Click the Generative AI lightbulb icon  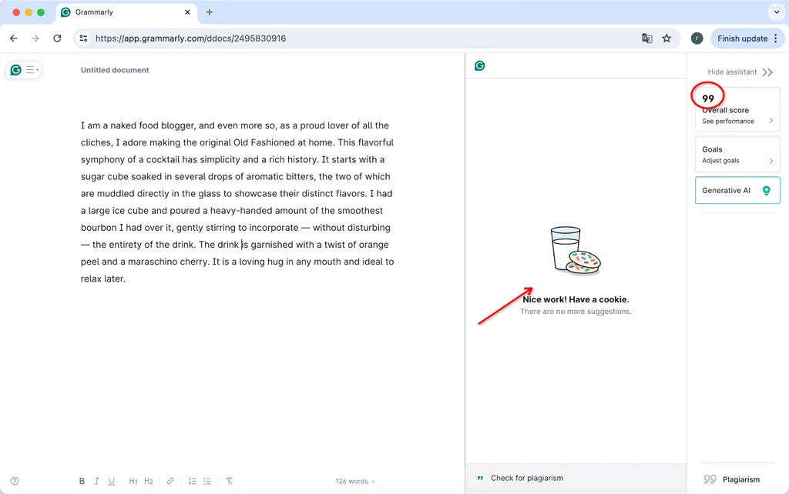point(767,191)
